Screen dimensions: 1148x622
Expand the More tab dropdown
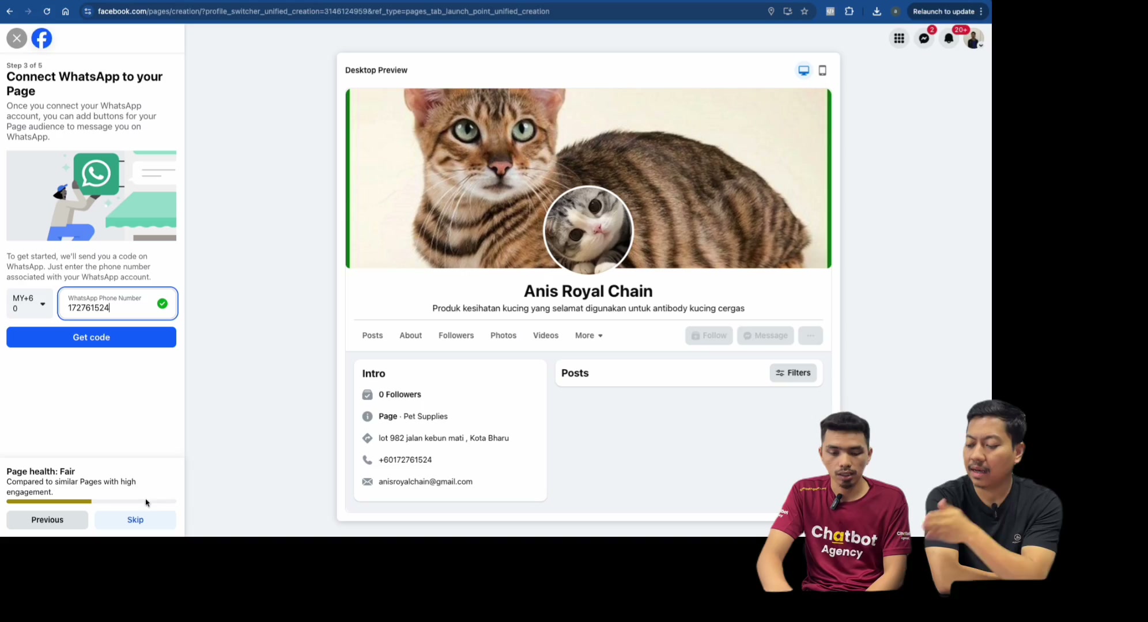(x=588, y=336)
